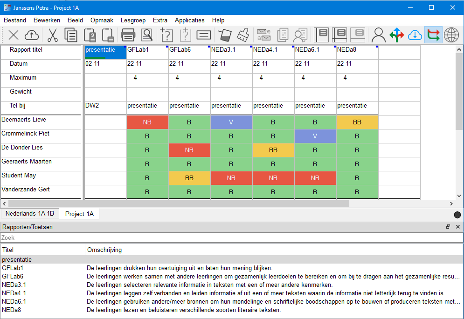Click the scissors cut icon
This screenshot has height=319, width=464.
(52, 35)
